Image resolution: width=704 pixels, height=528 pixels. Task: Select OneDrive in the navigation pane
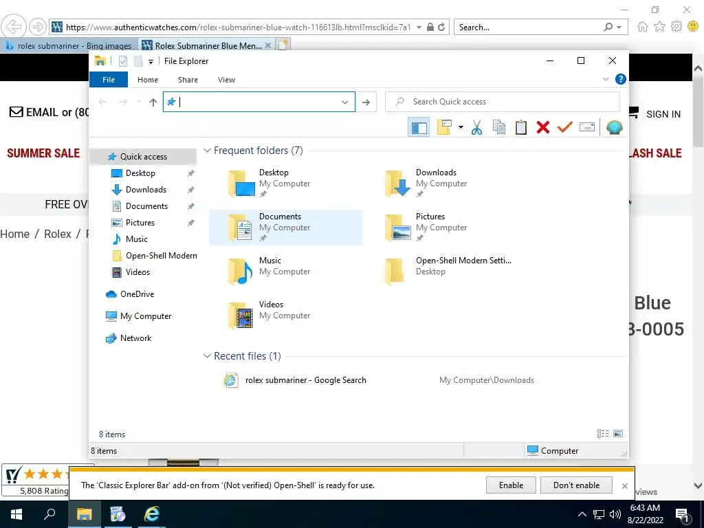tap(137, 294)
